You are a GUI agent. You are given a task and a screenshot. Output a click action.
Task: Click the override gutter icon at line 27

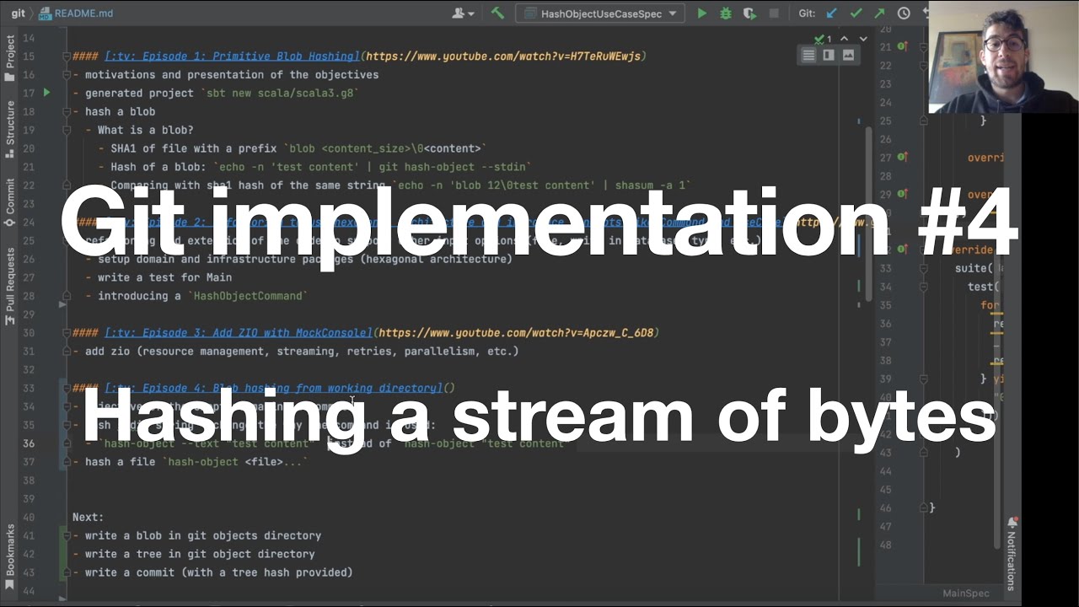click(x=903, y=157)
